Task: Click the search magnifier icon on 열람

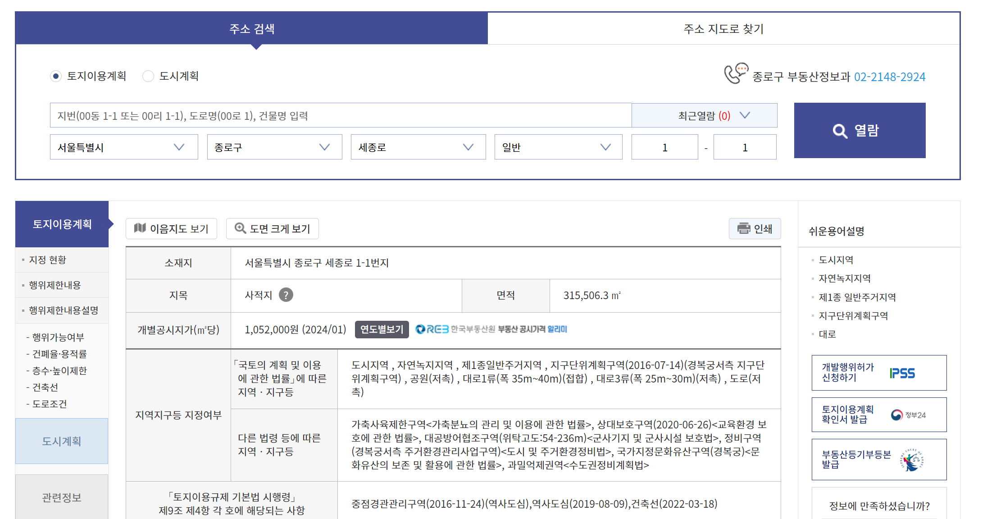Action: click(840, 131)
